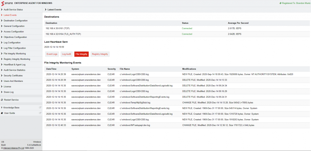Expand chevron beside Log Configuration

tap(2, 43)
